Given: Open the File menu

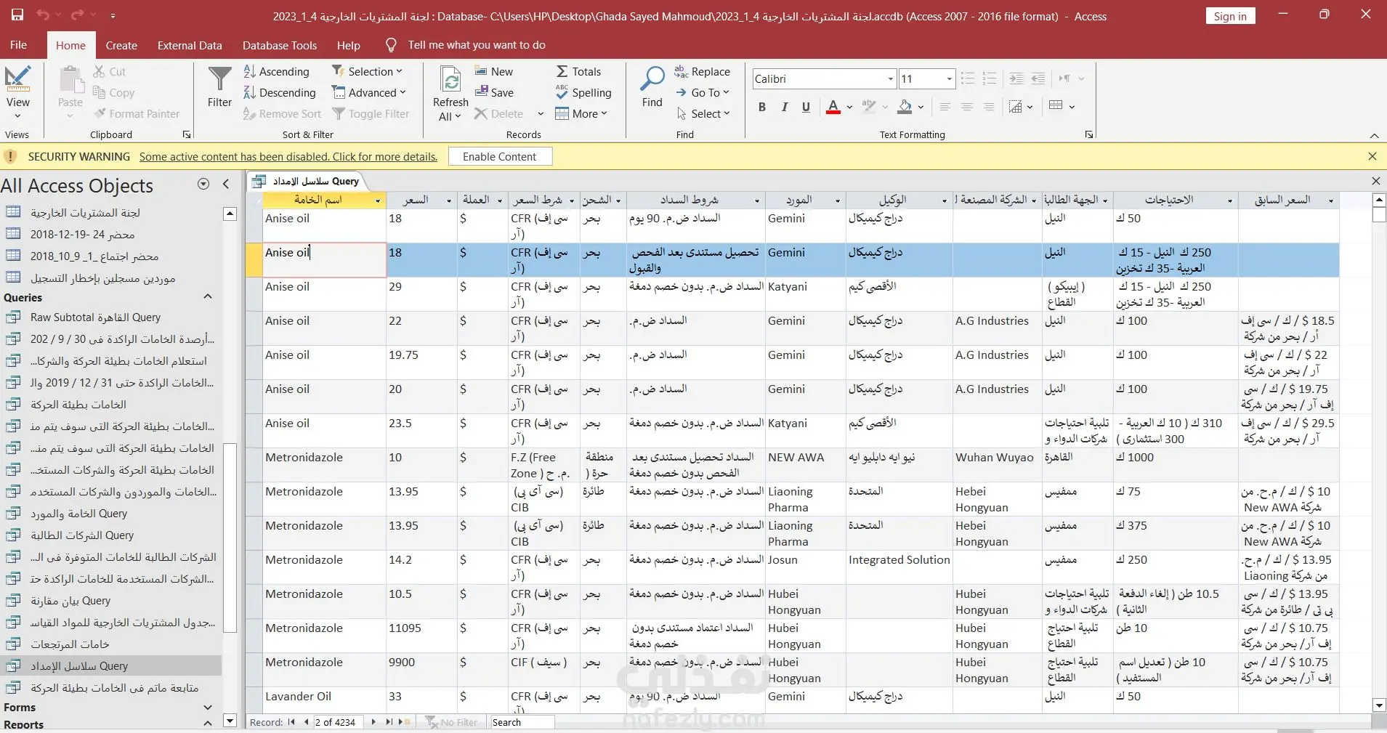Looking at the screenshot, I should [19, 45].
